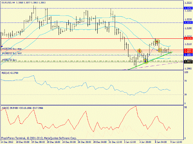
Task: Click the 1.3320 price axis label
Action: coord(188,3)
